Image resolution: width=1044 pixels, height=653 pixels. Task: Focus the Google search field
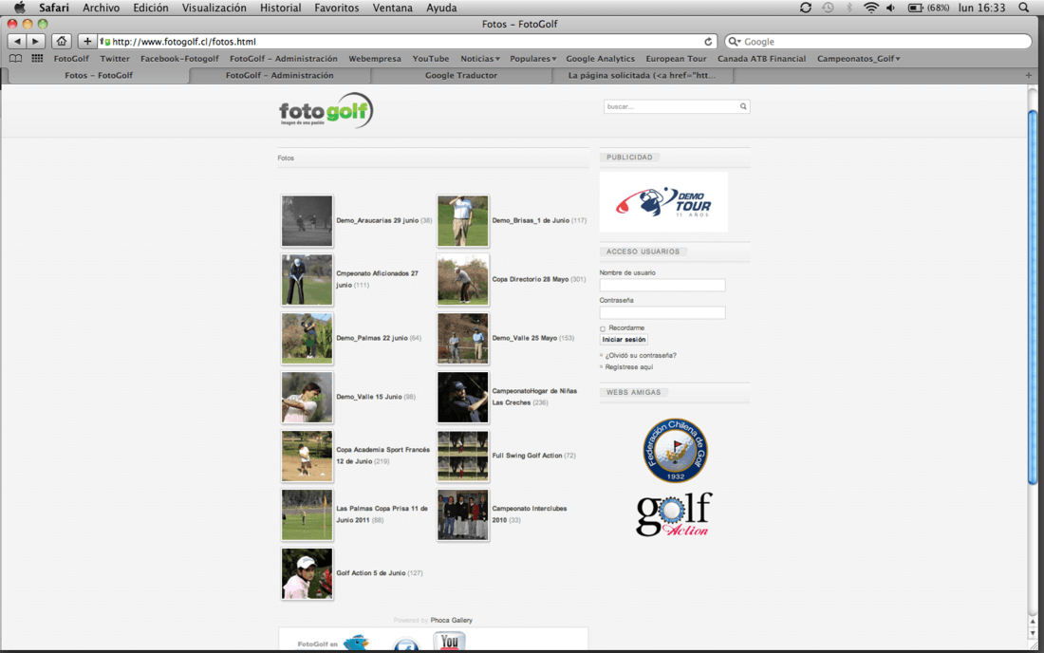click(x=878, y=41)
